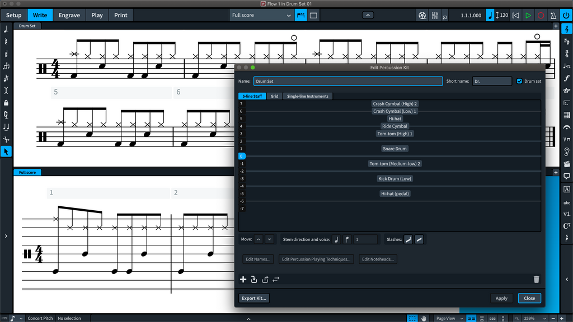Open the lyrics abc panel icon
The image size is (573, 322).
(x=567, y=202)
